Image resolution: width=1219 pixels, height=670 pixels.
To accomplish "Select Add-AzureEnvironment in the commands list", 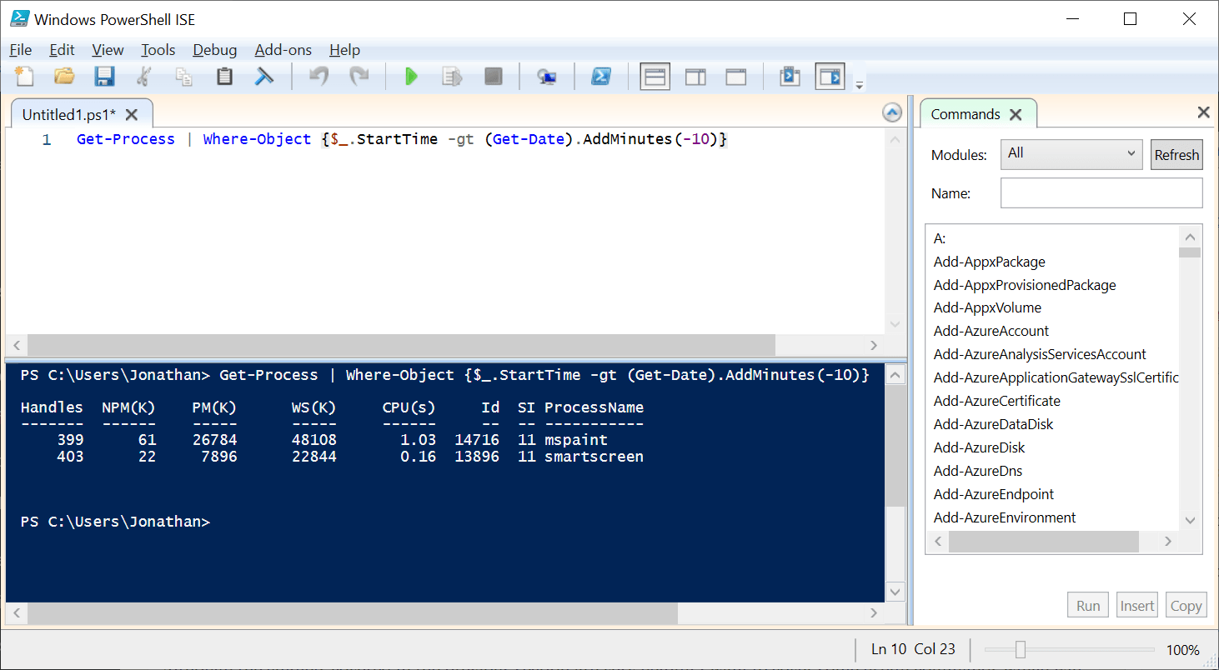I will tap(1005, 517).
